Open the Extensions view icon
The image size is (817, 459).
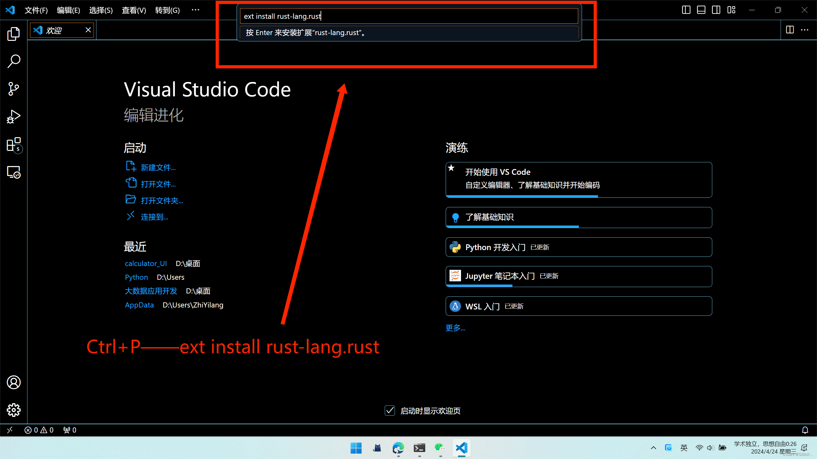tap(13, 144)
